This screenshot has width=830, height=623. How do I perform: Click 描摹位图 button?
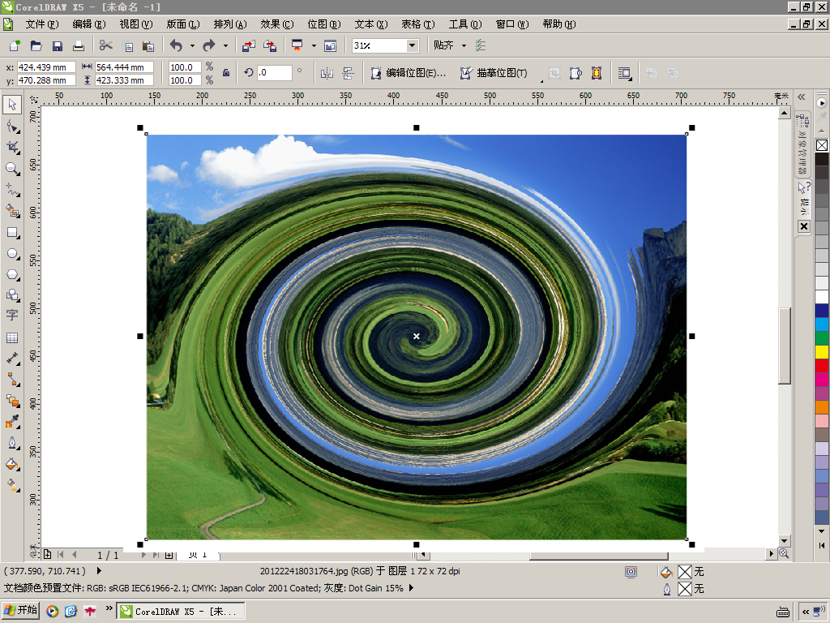494,73
